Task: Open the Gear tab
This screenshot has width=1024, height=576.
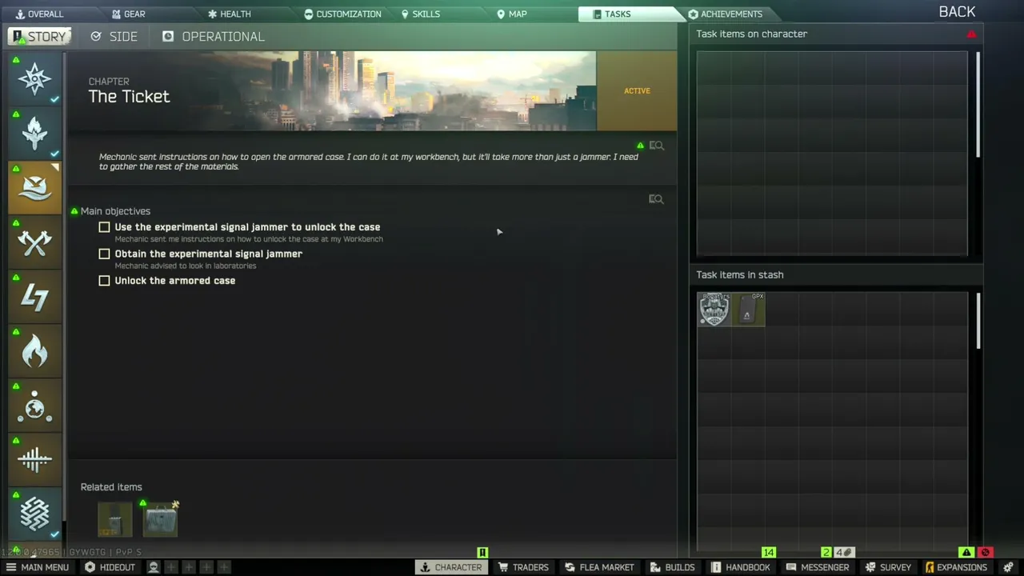Action: (x=128, y=14)
